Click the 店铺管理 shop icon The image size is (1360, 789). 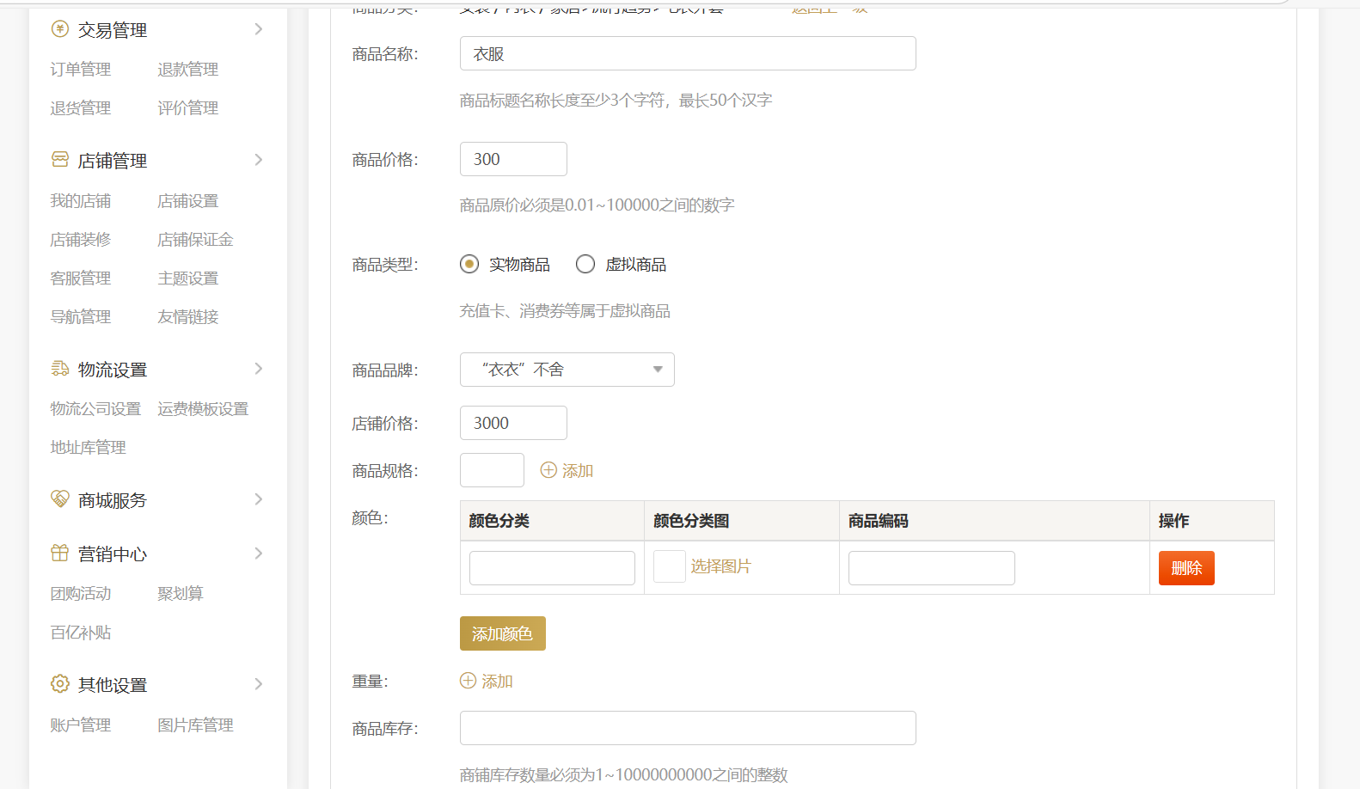pyautogui.click(x=59, y=160)
